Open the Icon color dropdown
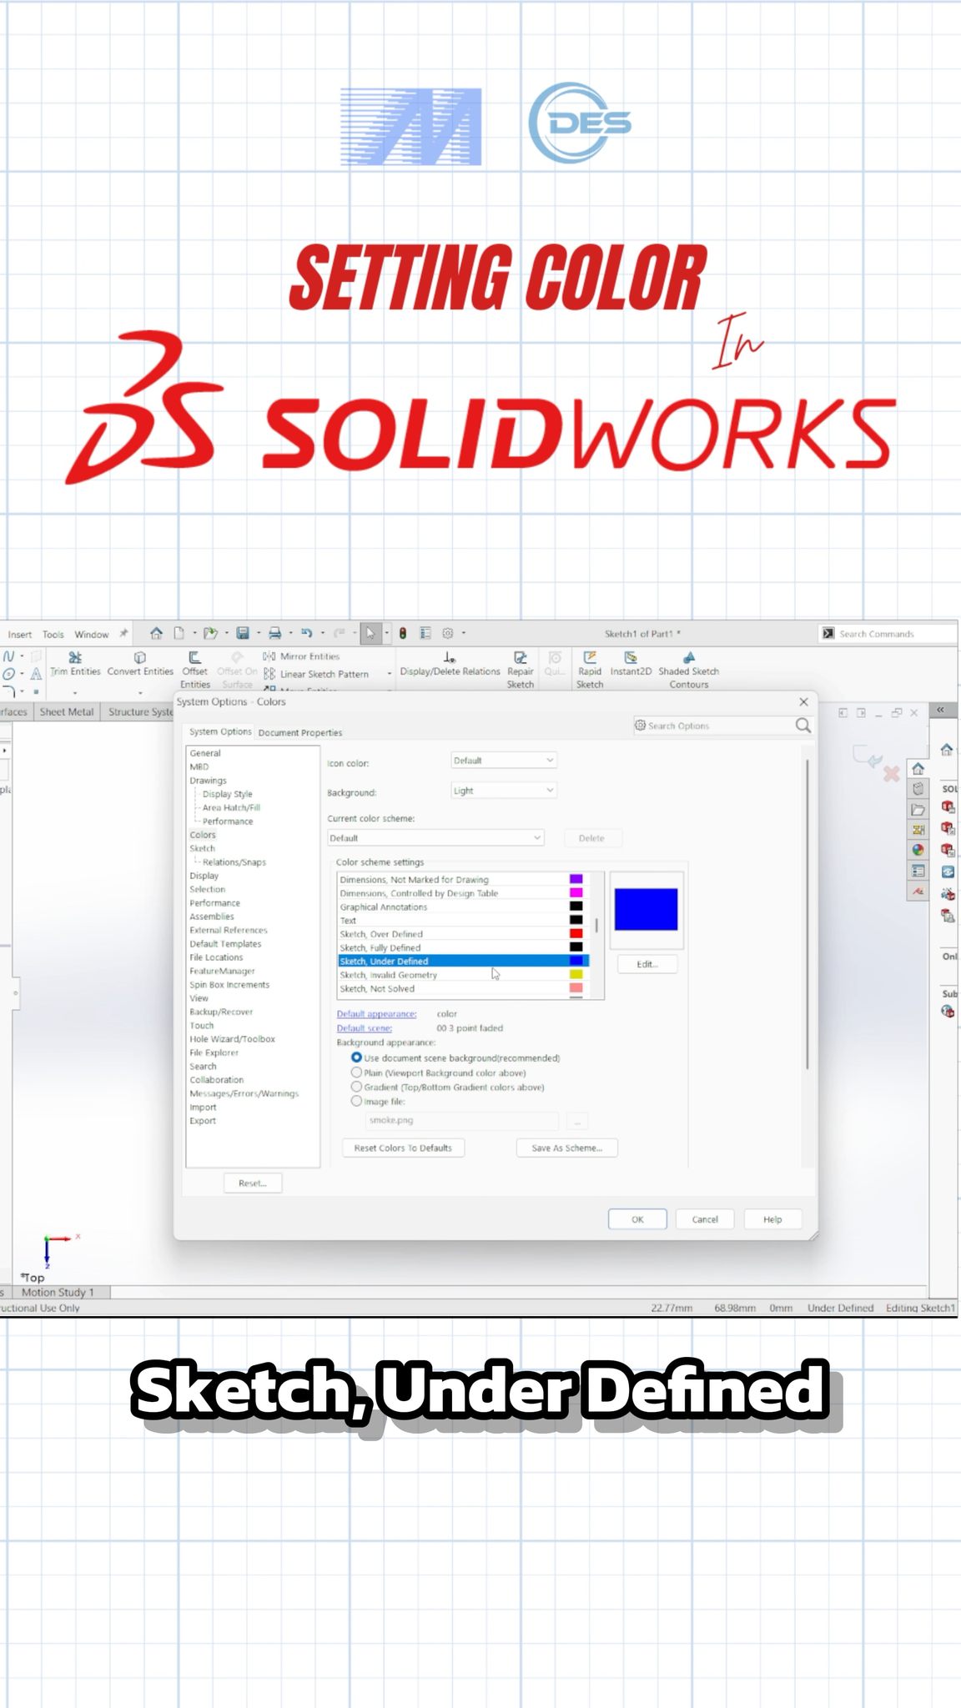This screenshot has width=961, height=1708. [503, 761]
